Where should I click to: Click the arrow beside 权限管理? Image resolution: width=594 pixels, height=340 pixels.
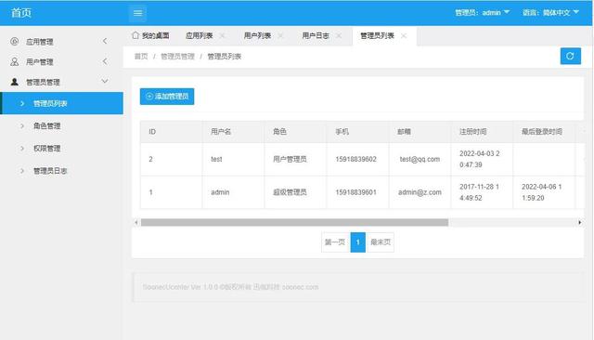point(22,149)
